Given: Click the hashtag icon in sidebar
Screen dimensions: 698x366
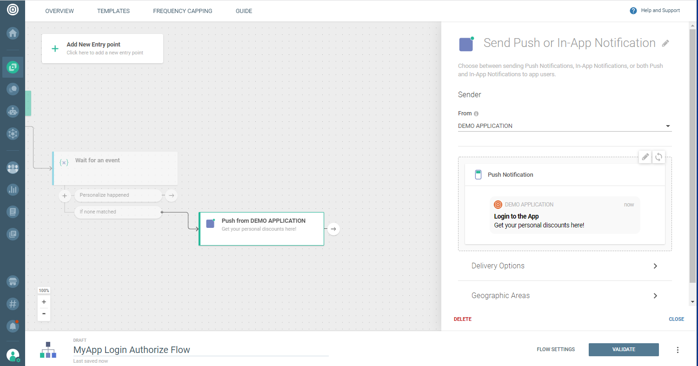Looking at the screenshot, I should 13,304.
